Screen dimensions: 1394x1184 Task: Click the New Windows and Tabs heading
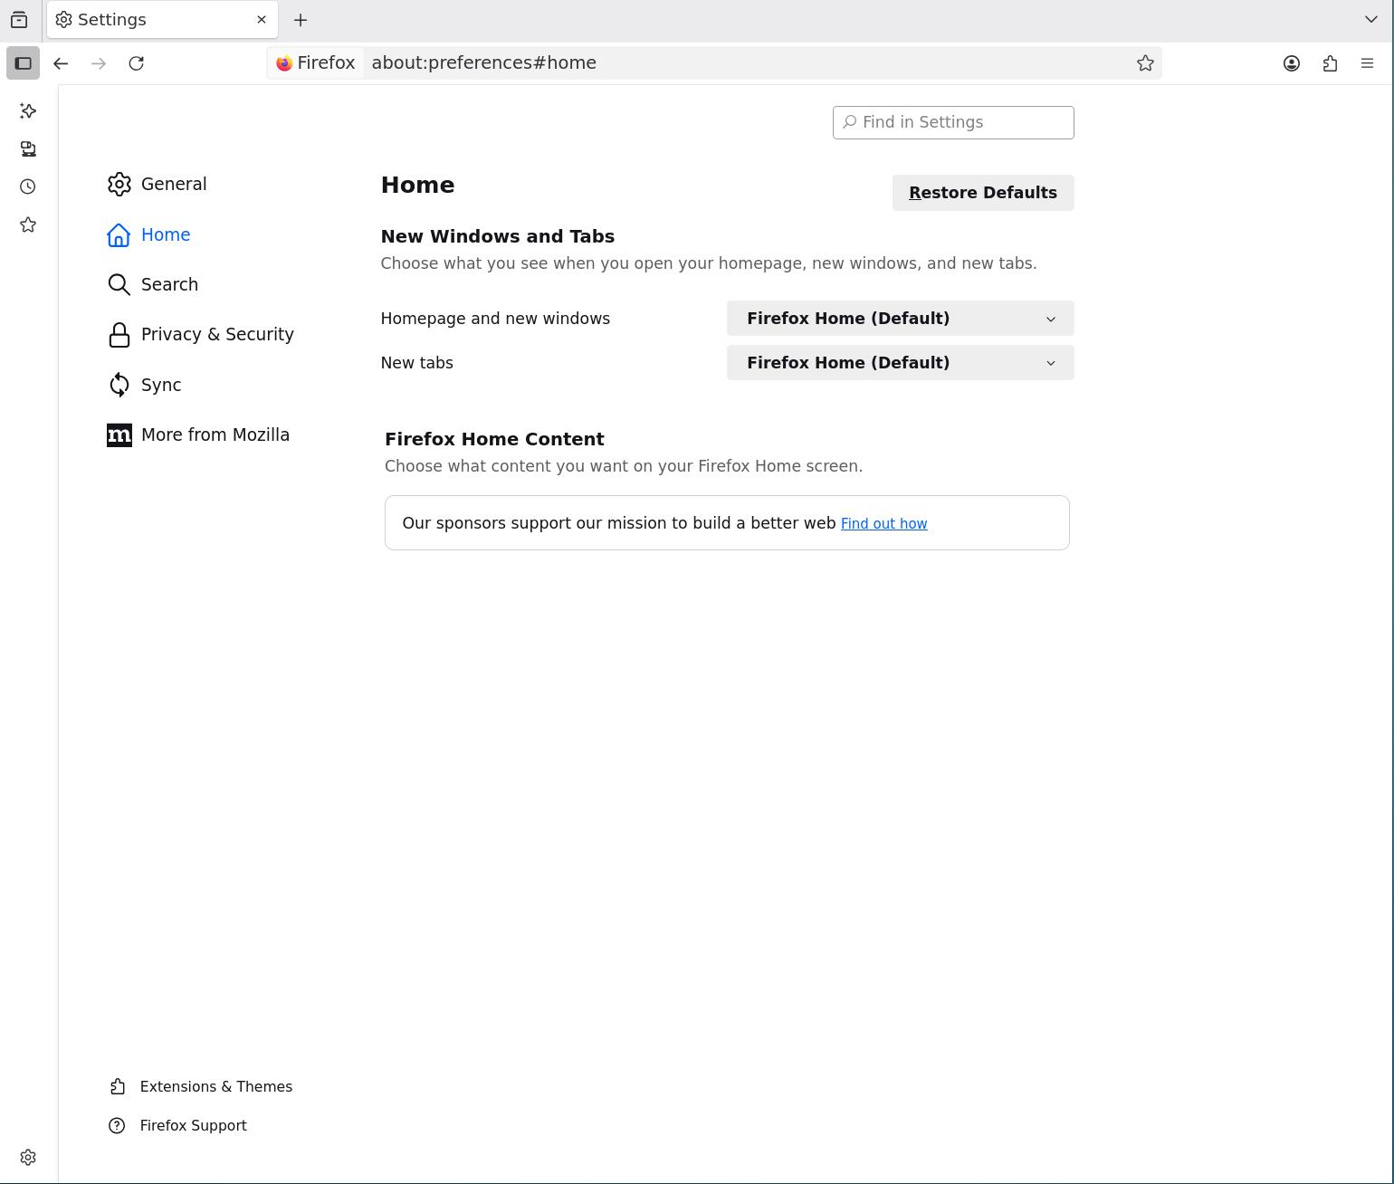click(497, 236)
